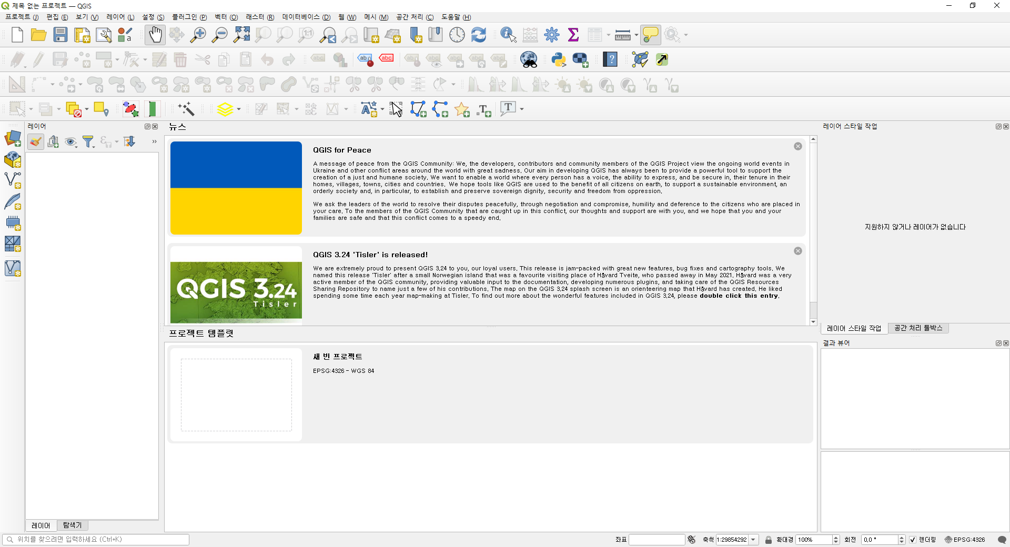1010x547 pixels.
Task: Open the messages log speech bubble icon
Action: click(1002, 540)
